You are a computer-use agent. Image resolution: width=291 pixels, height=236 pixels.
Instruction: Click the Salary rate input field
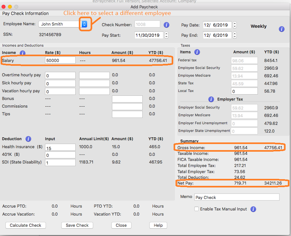pos(60,60)
